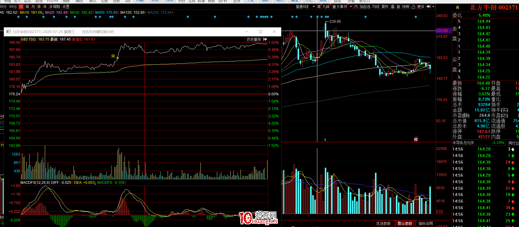This screenshot has height=227, width=519.
Task: Maximize the 北方华创 intraday popup window
Action: pos(261,32)
